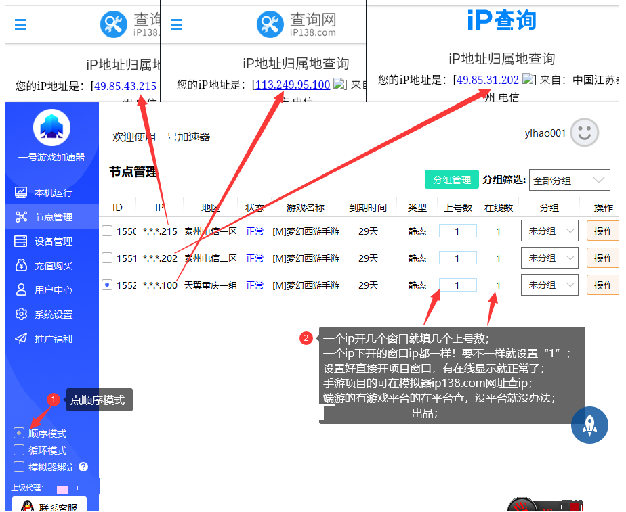Screen dimensions: 626x512
Task: Click the 节点管理 node icon
Action: [21, 216]
